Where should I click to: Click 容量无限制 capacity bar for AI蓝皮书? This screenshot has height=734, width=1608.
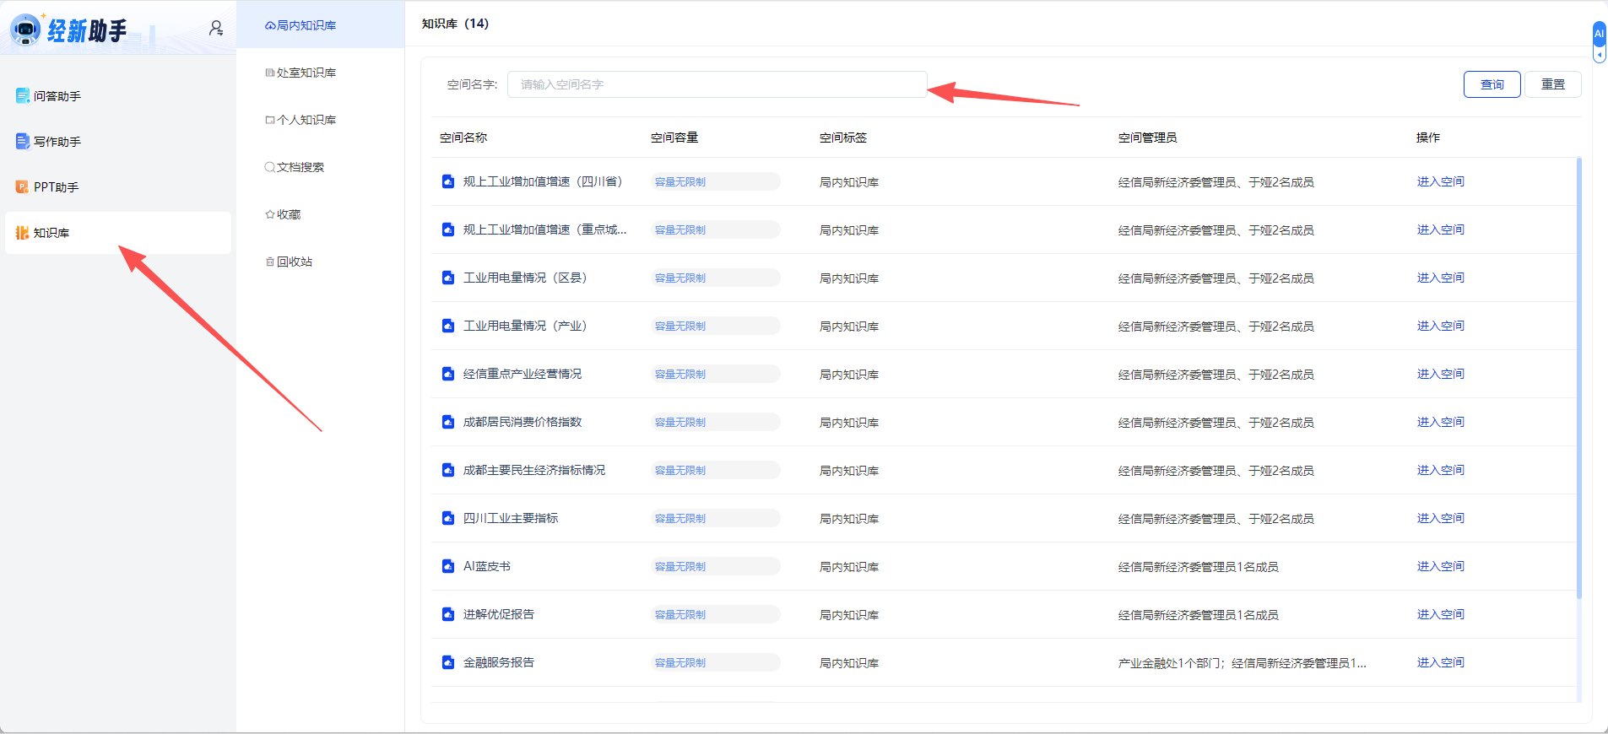point(715,566)
